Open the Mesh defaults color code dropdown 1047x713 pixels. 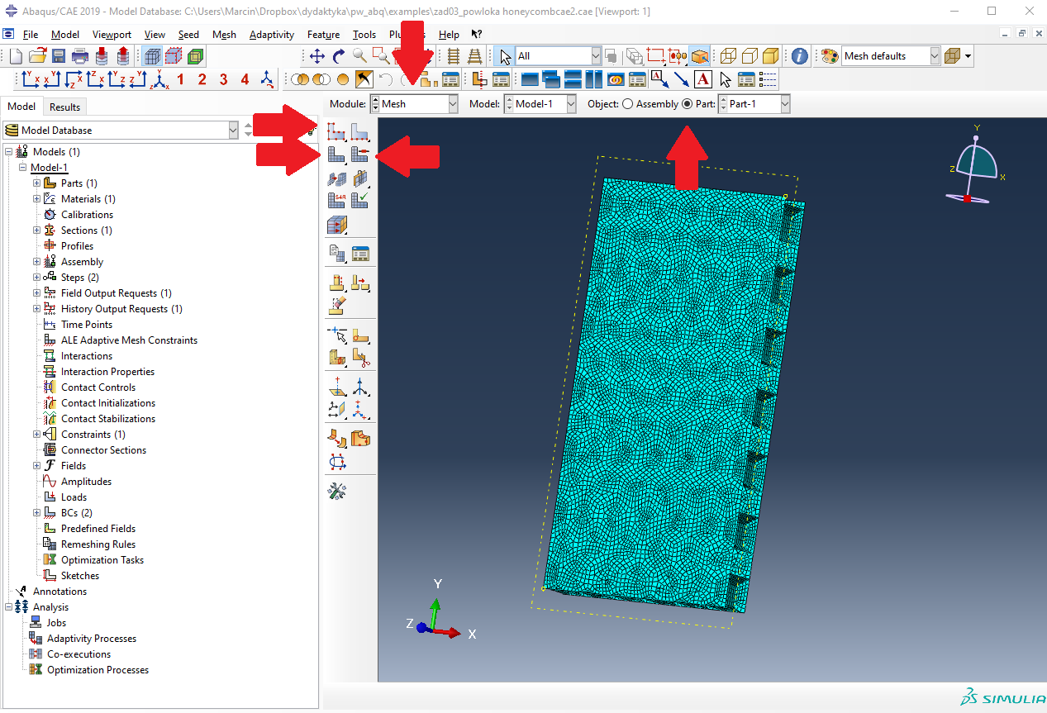pyautogui.click(x=935, y=56)
